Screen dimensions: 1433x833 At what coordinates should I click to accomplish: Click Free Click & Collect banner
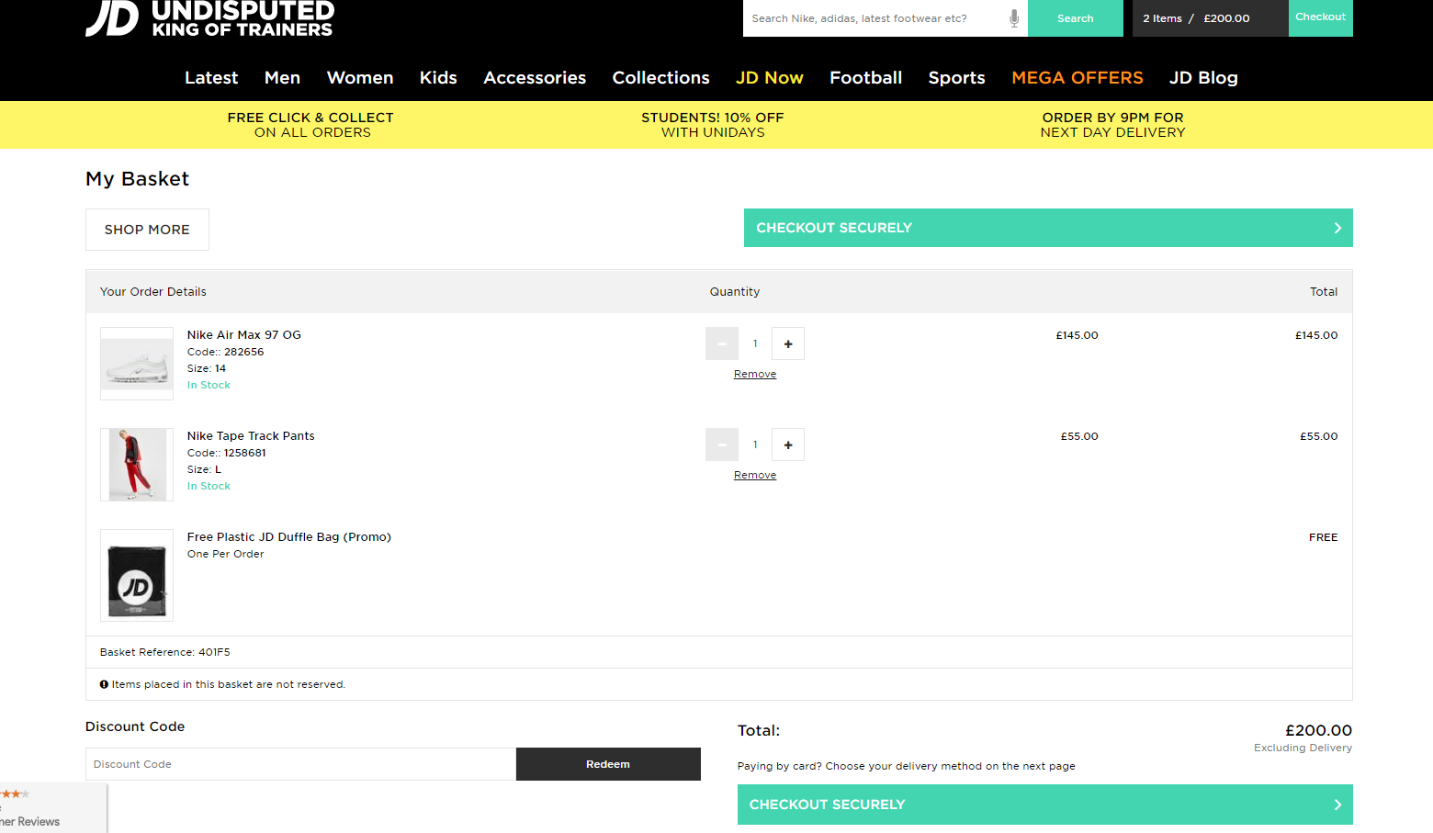click(312, 125)
